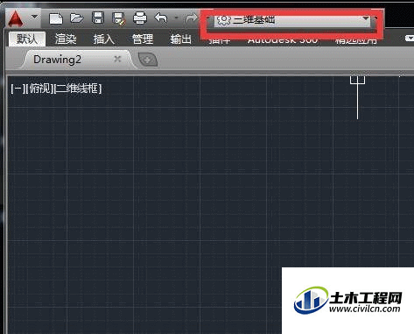The width and height of the screenshot is (414, 334).
Task: Undo the last action
Action: (161, 18)
